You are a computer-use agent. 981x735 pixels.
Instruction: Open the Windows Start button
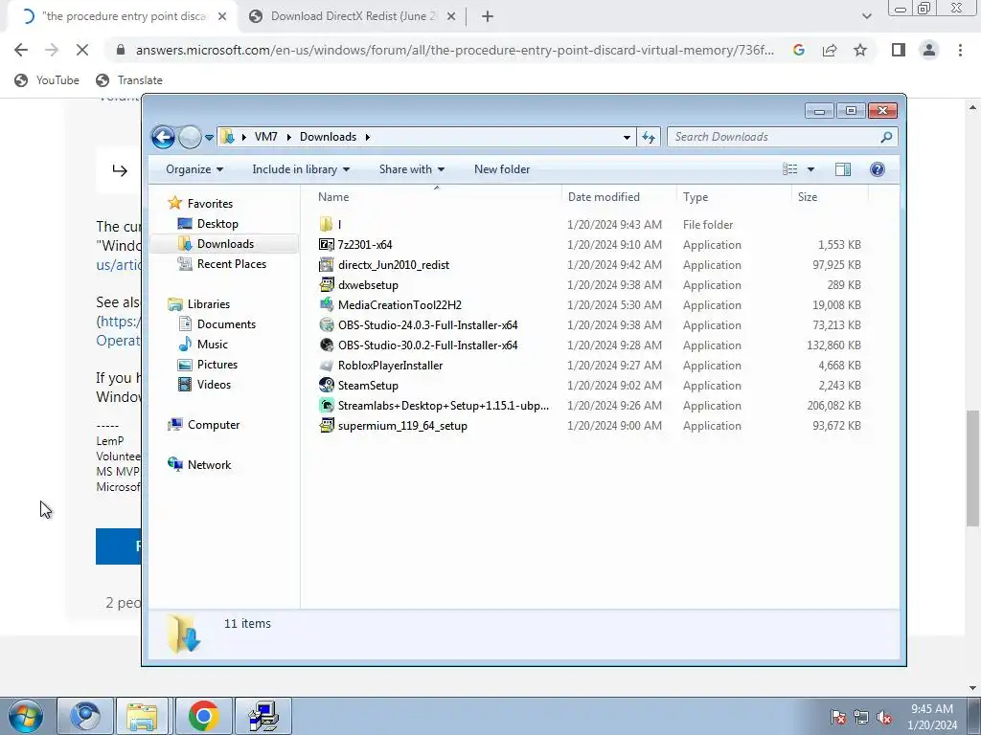coord(25,716)
